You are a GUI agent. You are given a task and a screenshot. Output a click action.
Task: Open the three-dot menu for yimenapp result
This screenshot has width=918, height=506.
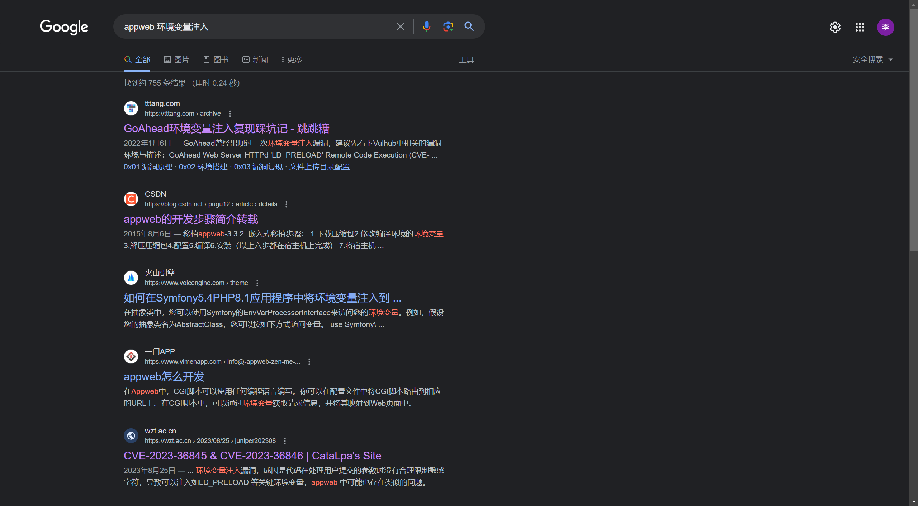coord(309,362)
